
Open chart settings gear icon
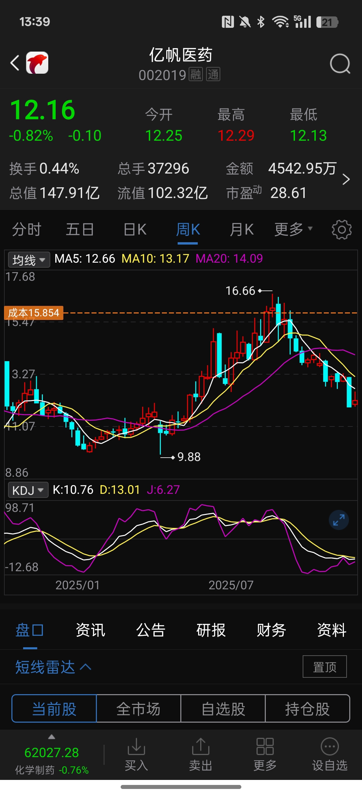342,229
